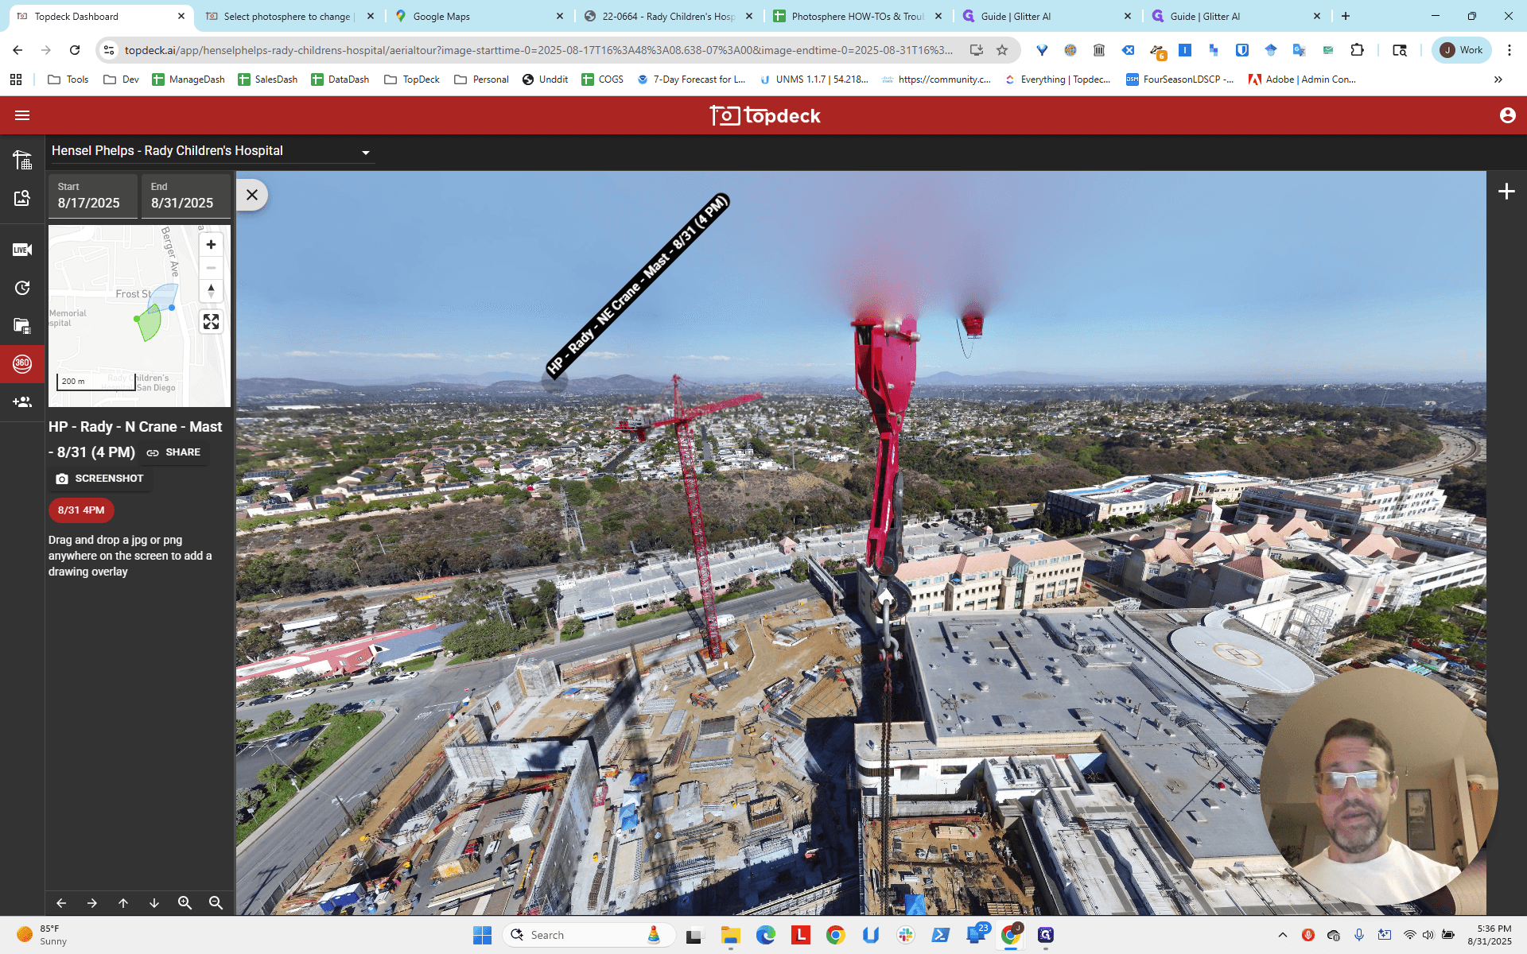
Task: Open the LIVE camera sidebar icon
Action: coord(22,250)
